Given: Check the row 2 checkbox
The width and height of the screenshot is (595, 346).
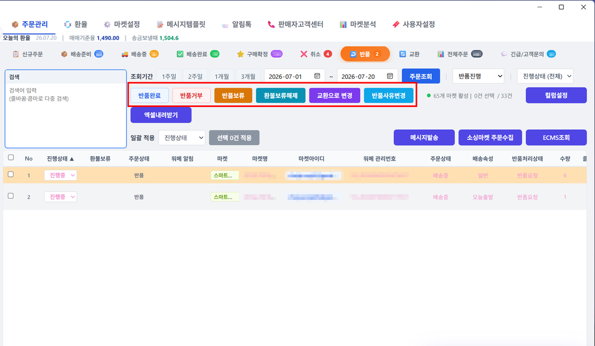Looking at the screenshot, I should (11, 196).
